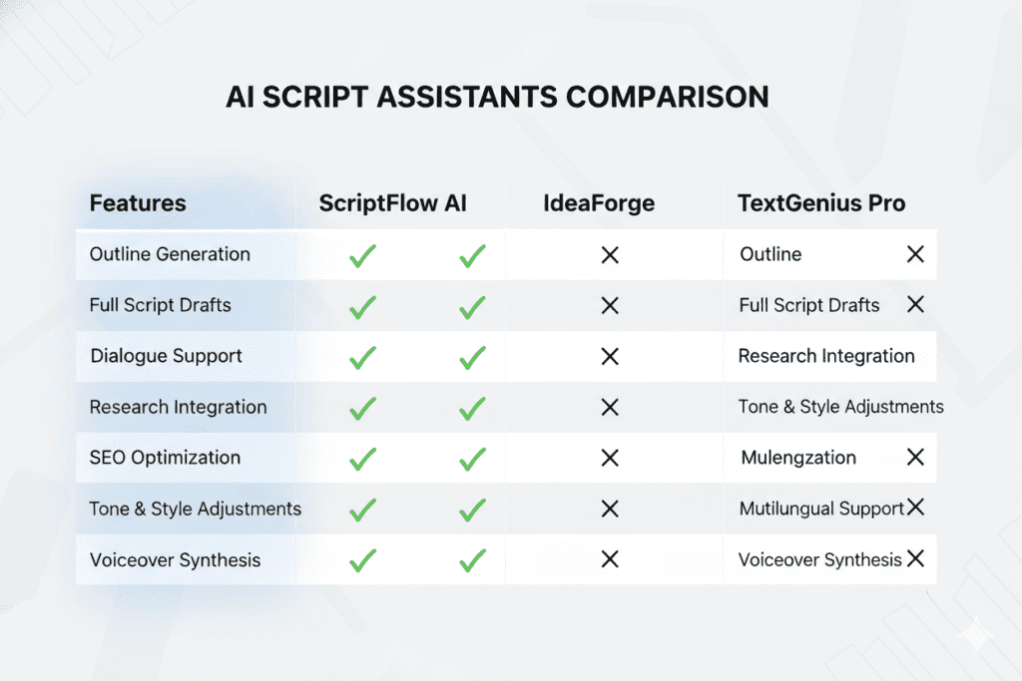
Task: Click left checkmark in Tone & Style Adjustments row
Action: [362, 510]
